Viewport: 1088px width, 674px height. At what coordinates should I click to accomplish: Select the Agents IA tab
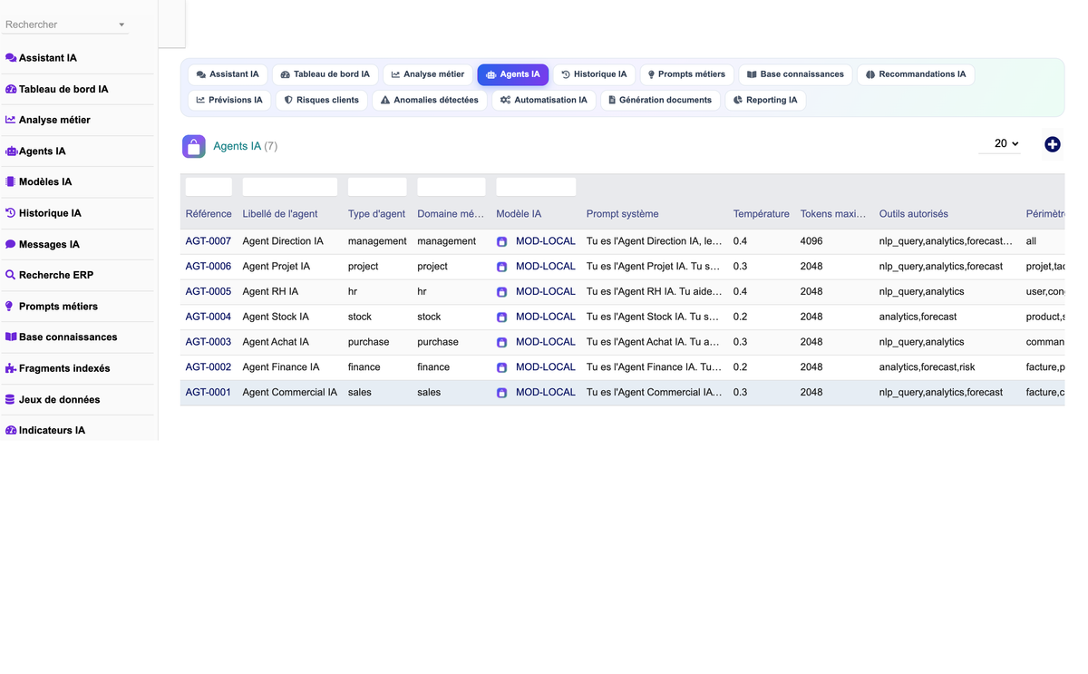pos(513,74)
